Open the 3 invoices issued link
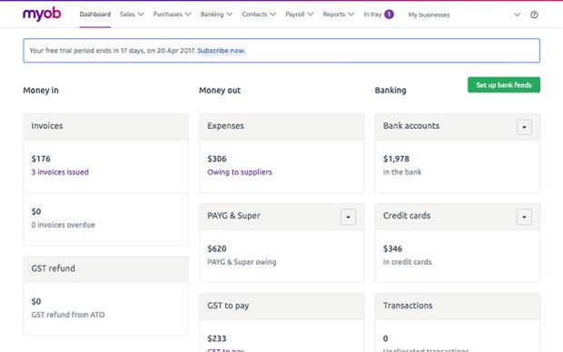563x352 pixels. click(60, 172)
